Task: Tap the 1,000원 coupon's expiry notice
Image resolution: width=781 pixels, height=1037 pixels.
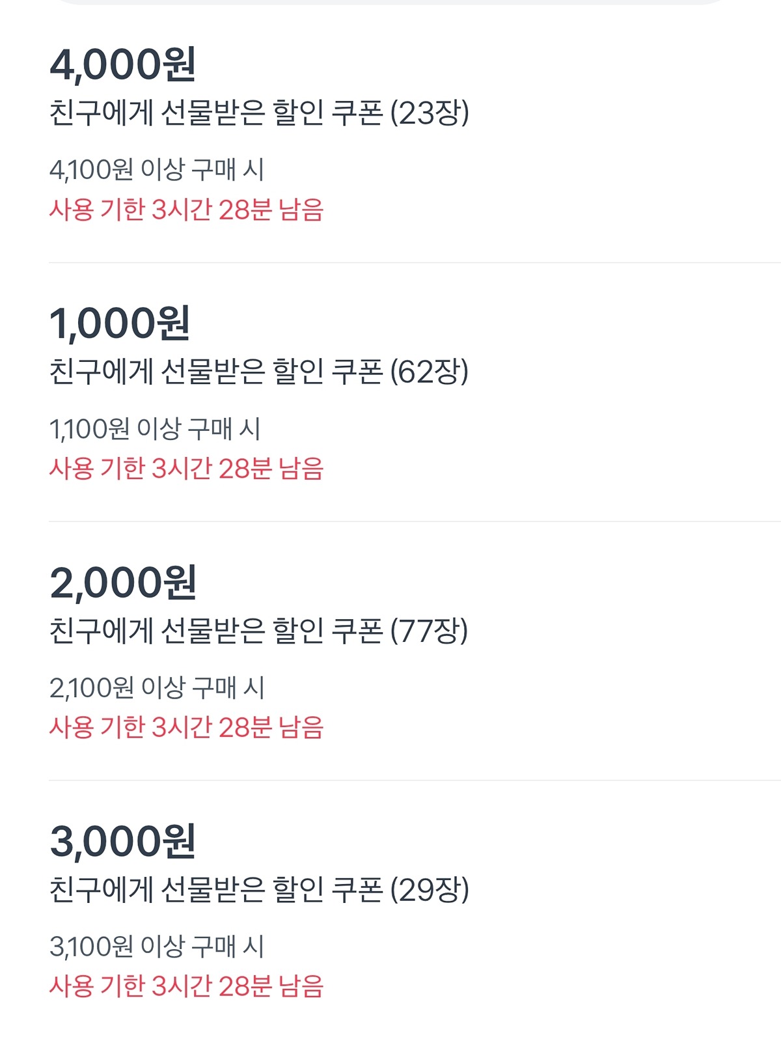Action: 186,468
